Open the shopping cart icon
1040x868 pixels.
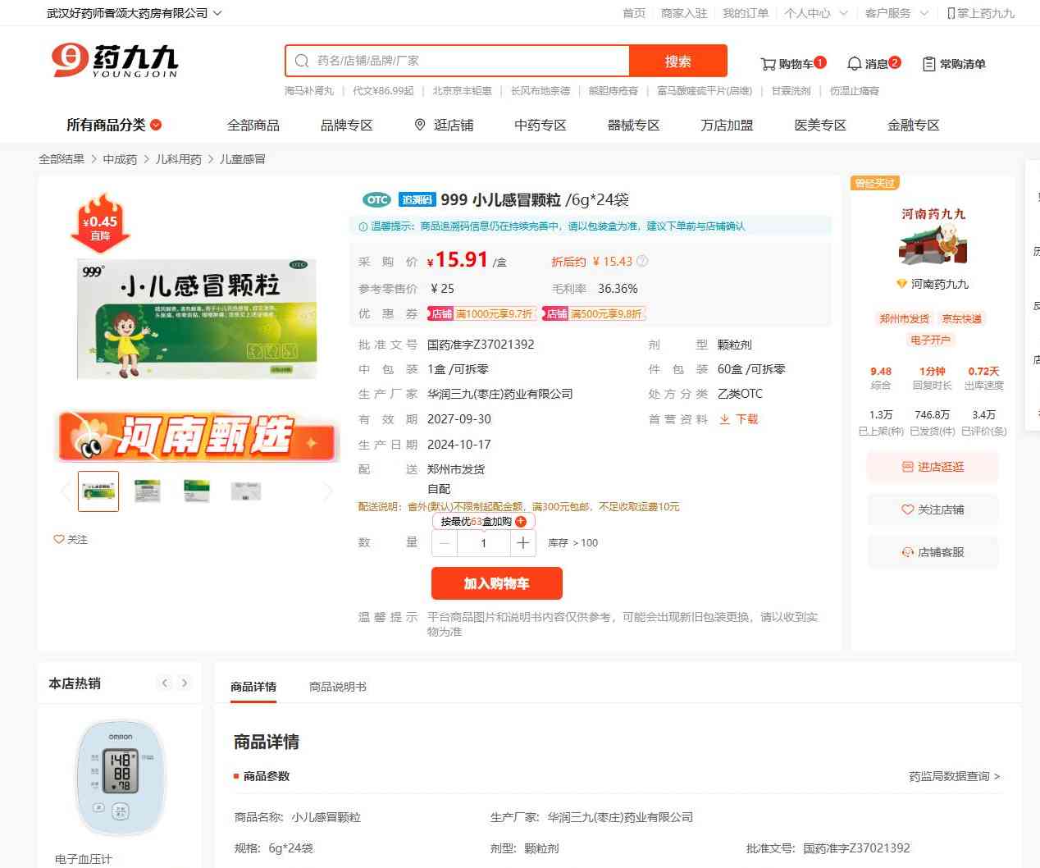coord(769,64)
